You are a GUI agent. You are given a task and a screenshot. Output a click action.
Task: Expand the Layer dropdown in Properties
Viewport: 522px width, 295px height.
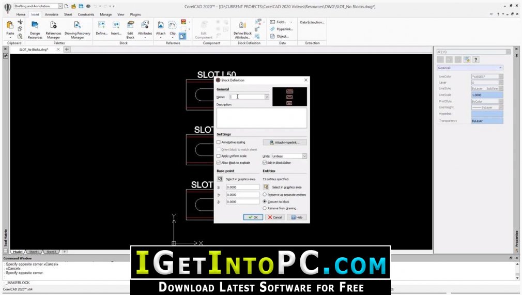(x=501, y=83)
